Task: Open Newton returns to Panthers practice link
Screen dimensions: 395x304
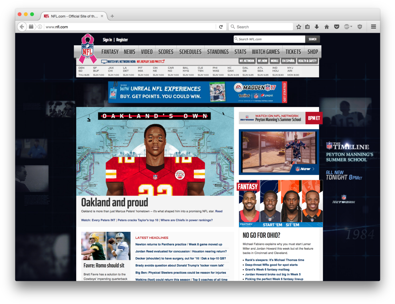Action: point(161,245)
